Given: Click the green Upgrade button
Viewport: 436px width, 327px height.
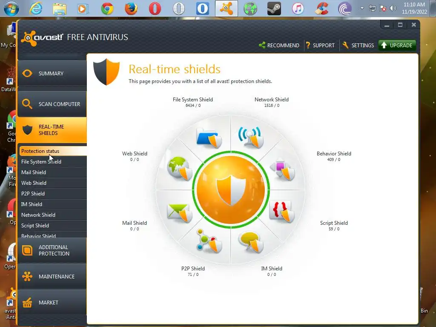Looking at the screenshot, I should pos(397,45).
